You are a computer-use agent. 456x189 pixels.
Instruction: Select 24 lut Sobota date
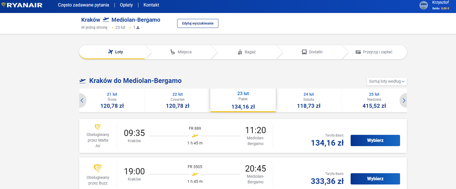pos(309,100)
